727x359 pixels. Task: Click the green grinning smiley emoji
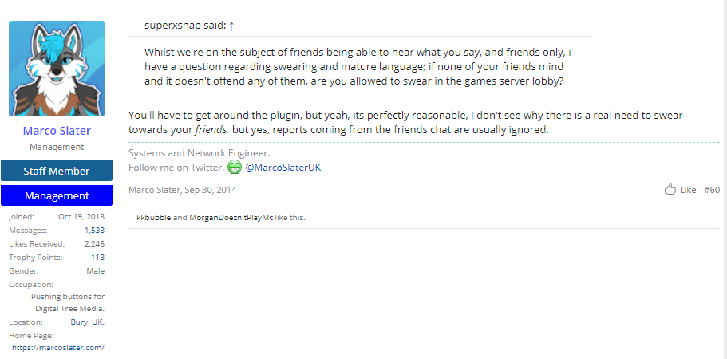235,167
